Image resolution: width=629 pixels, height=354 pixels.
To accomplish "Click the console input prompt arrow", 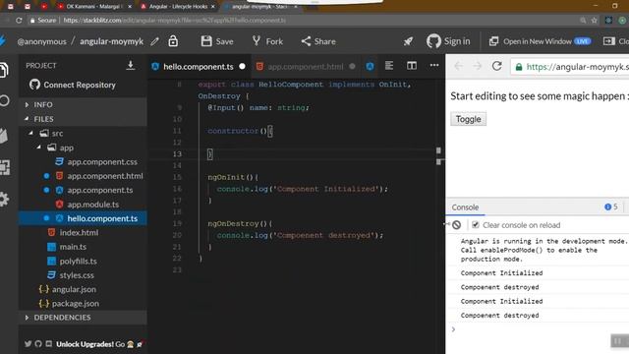I will click(x=453, y=329).
